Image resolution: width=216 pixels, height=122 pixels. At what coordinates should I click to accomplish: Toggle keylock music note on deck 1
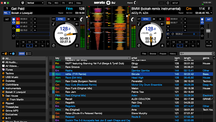pos(53,24)
